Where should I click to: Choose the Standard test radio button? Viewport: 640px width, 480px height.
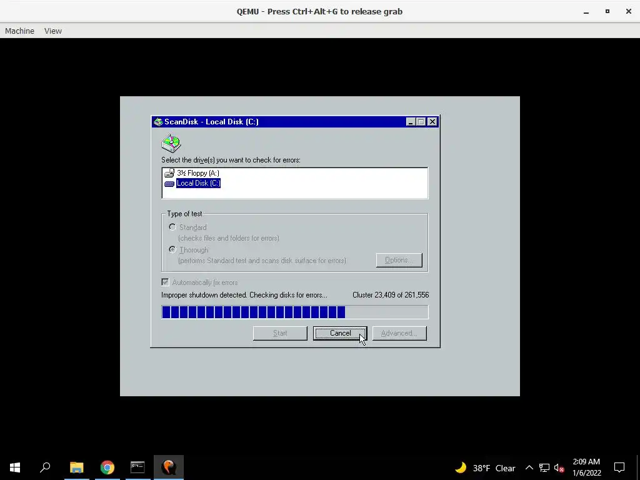coord(172,227)
